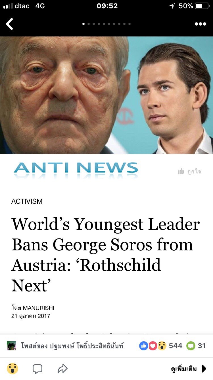Screen dimensions: 213x380
Task: Open the article header photo
Action: [x=106, y=95]
